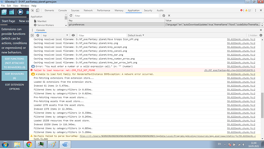
Task: Refresh the storage view with reload icon
Action: tap(71, 15)
